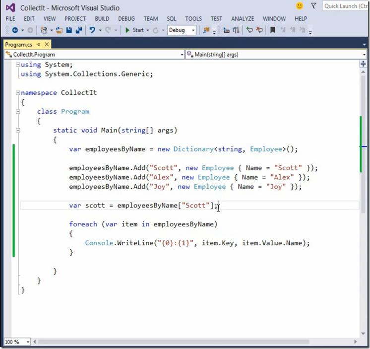Click the Visual Studio logo icon
The height and width of the screenshot is (349, 370).
point(10,8)
